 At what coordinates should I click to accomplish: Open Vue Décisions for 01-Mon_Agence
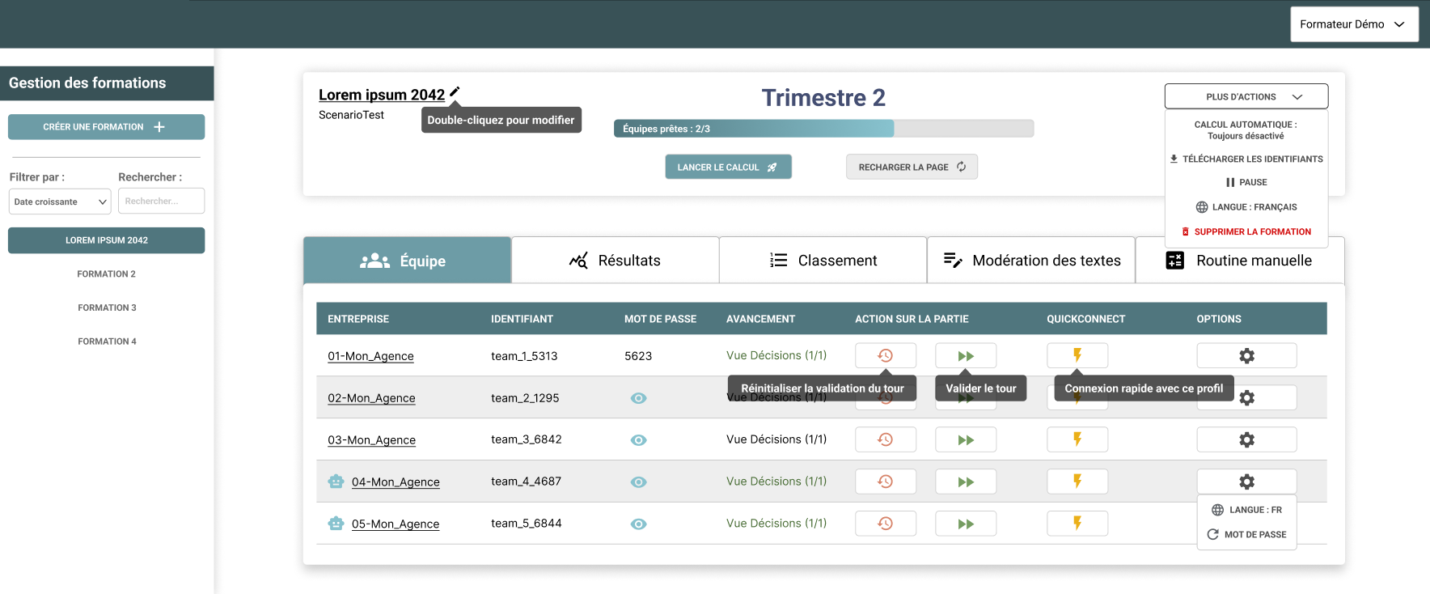coord(776,355)
